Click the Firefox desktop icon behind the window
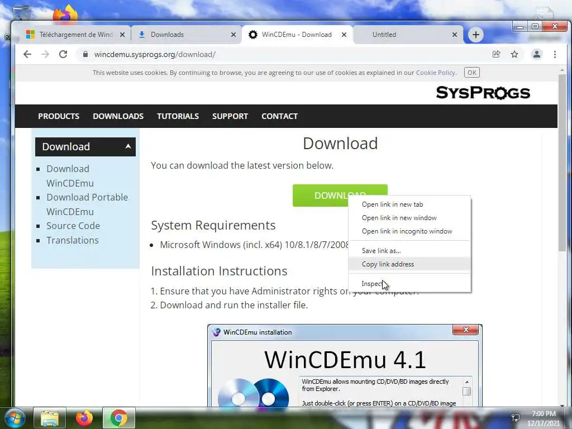This screenshot has width=572, height=429. click(x=65, y=13)
